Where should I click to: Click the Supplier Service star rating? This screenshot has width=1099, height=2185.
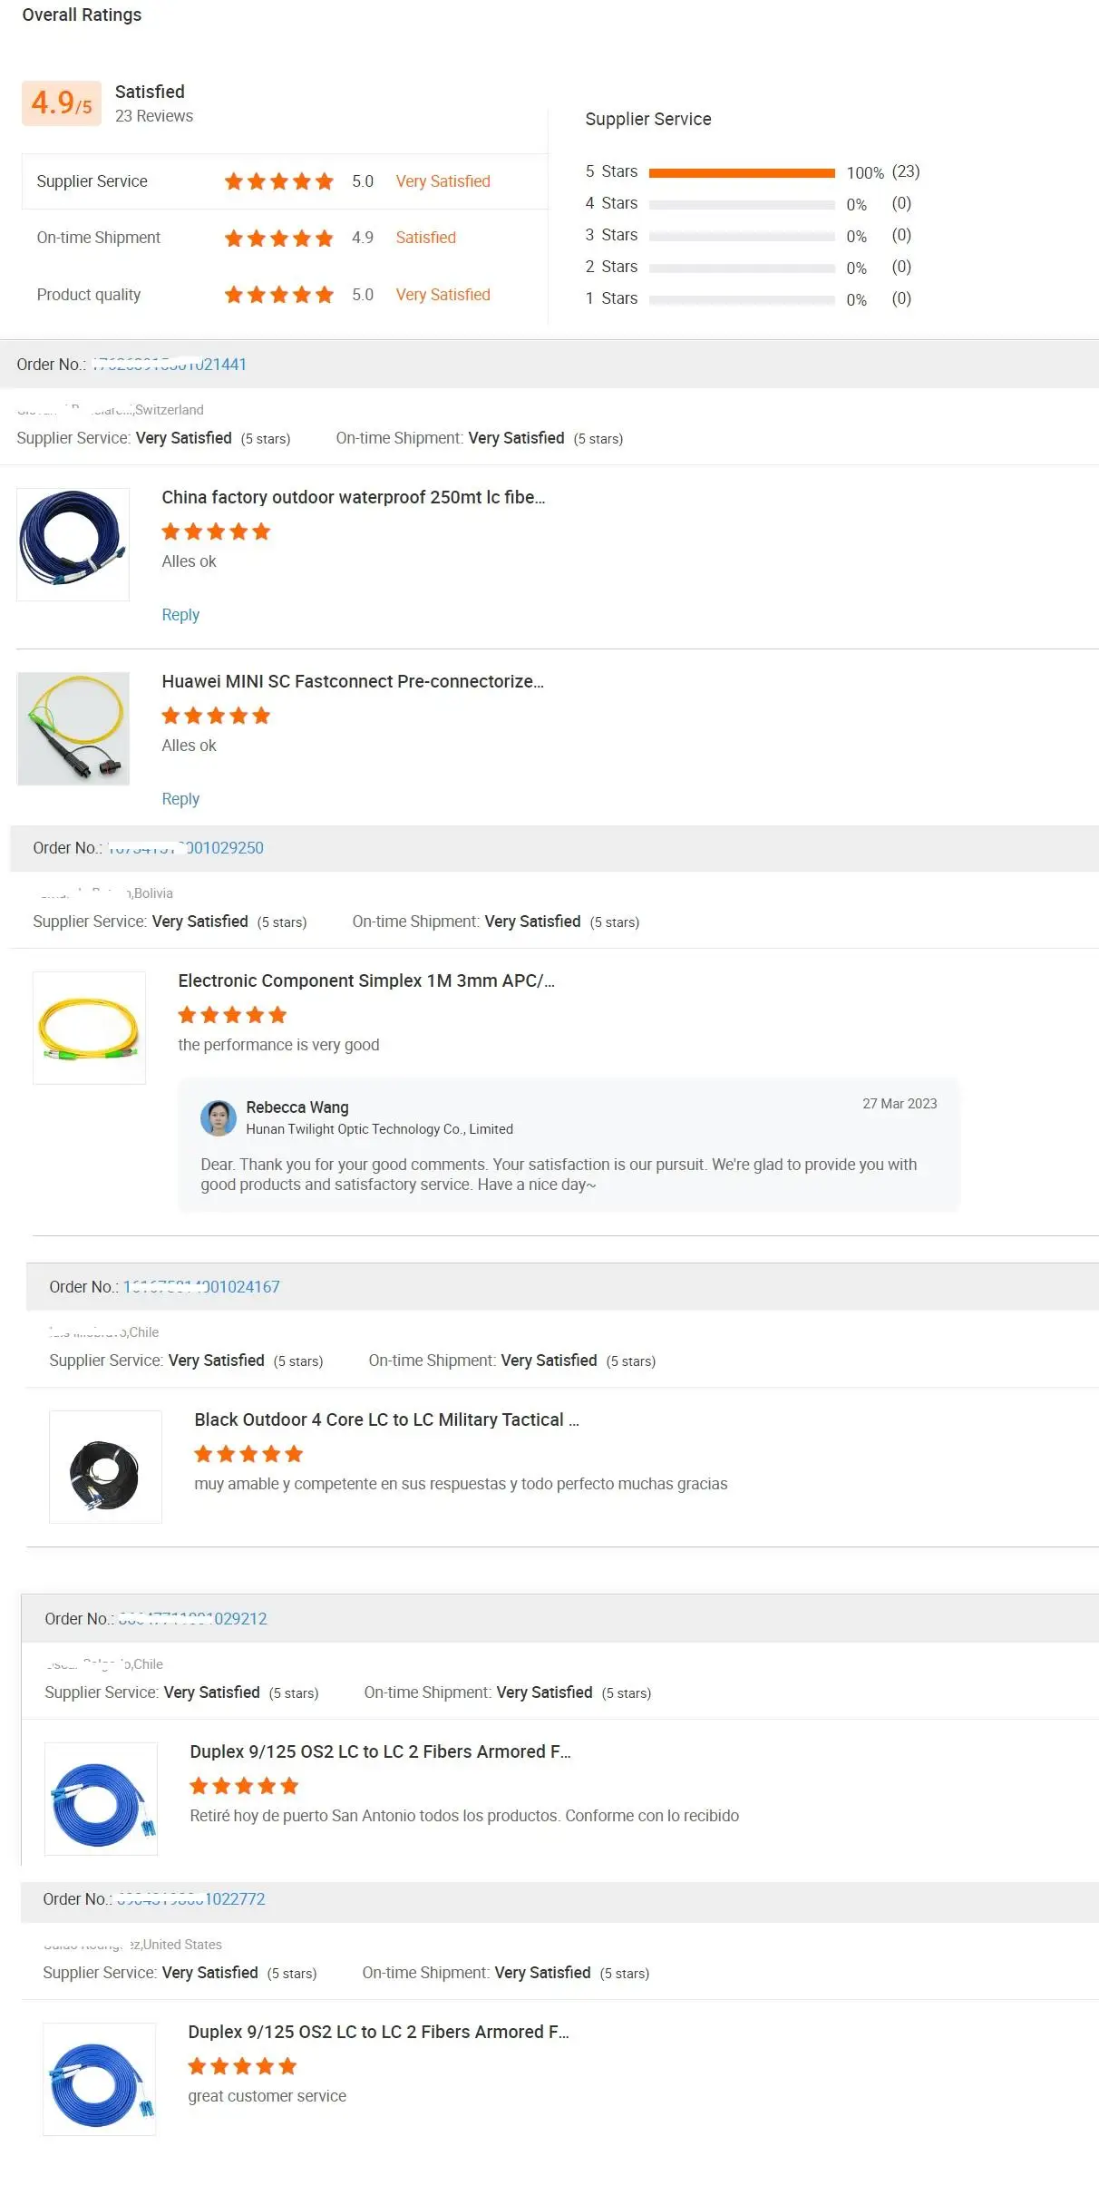(x=278, y=181)
